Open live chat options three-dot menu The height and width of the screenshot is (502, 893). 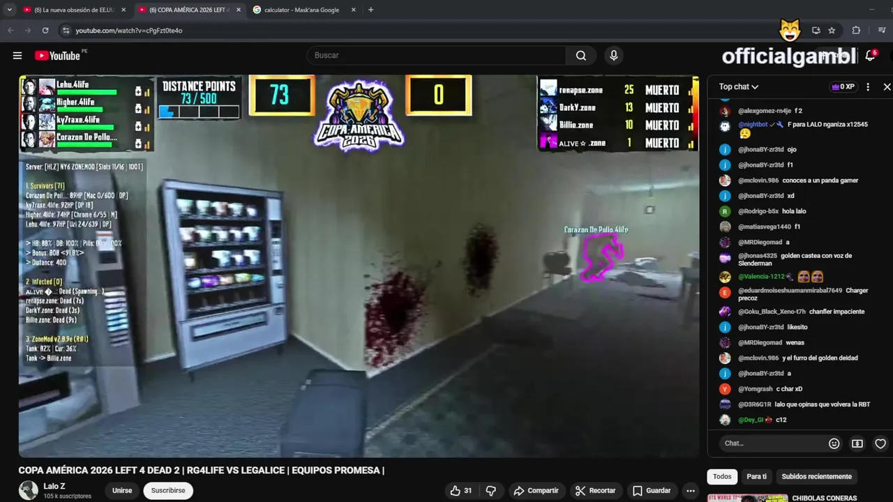point(868,86)
